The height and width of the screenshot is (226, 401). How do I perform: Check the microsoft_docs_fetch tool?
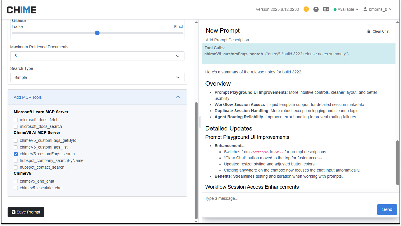point(16,120)
